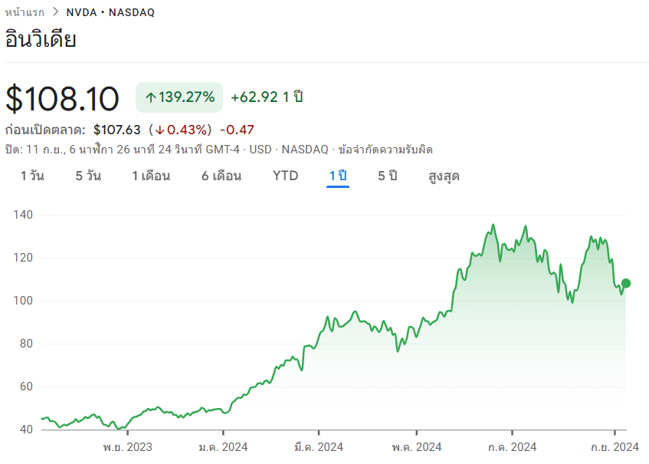Select the 6 เดือน range tab
Image resolution: width=649 pixels, height=464 pixels.
pyautogui.click(x=221, y=176)
